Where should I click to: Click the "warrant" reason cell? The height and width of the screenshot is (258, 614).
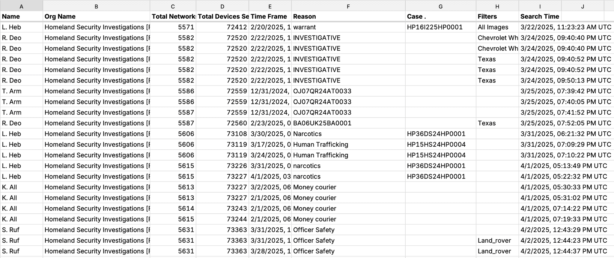coord(348,27)
